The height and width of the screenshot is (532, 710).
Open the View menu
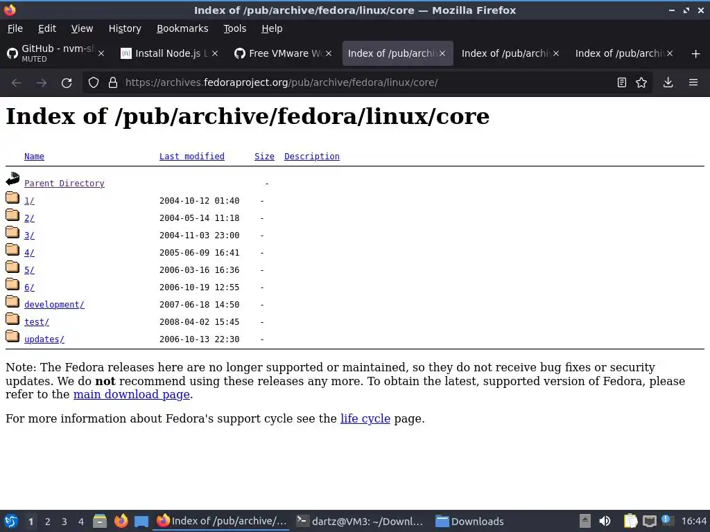[82, 28]
